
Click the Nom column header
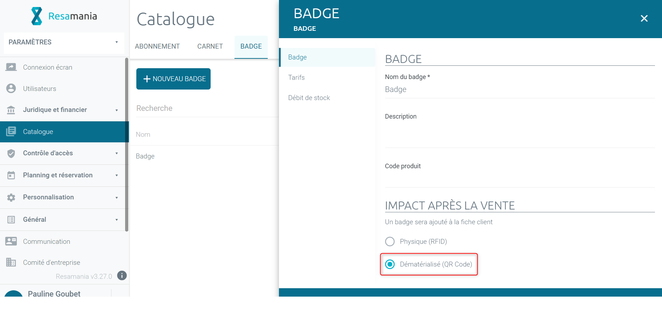pos(143,135)
